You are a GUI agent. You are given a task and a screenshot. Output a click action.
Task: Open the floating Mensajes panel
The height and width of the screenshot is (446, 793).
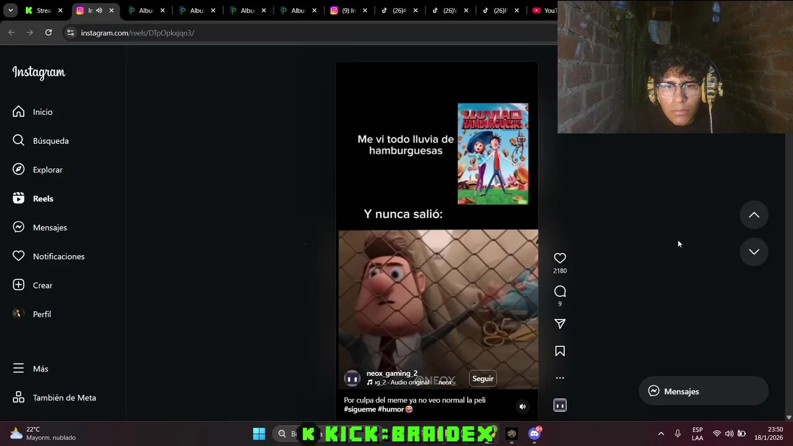click(x=703, y=391)
